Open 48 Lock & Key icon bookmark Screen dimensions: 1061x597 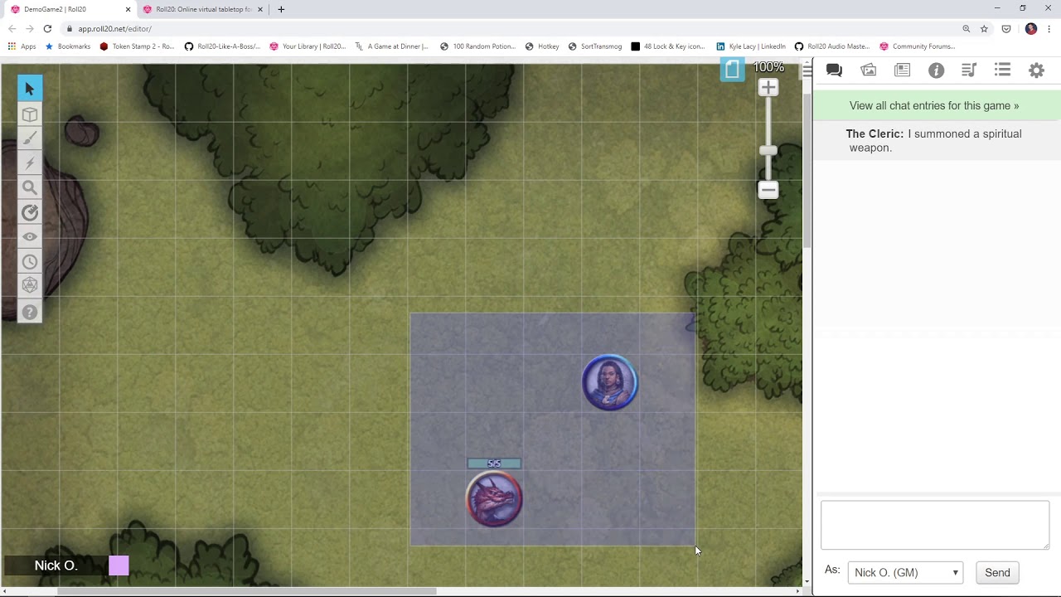tap(668, 46)
